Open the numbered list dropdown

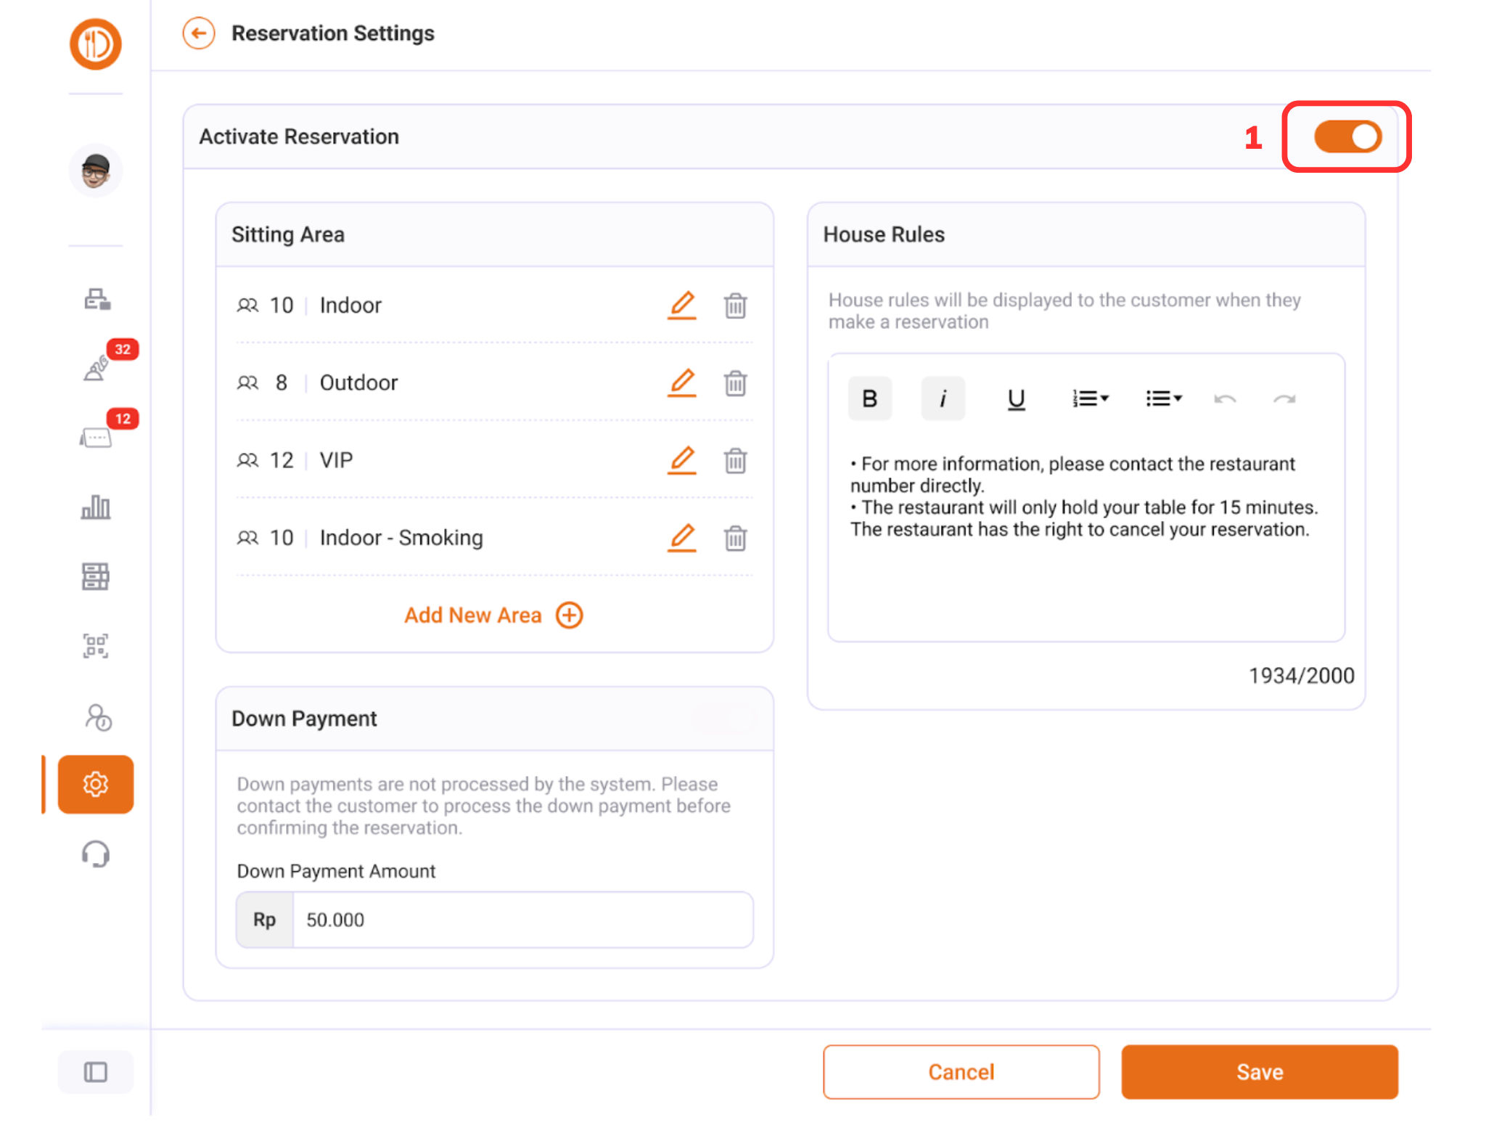click(x=1090, y=398)
